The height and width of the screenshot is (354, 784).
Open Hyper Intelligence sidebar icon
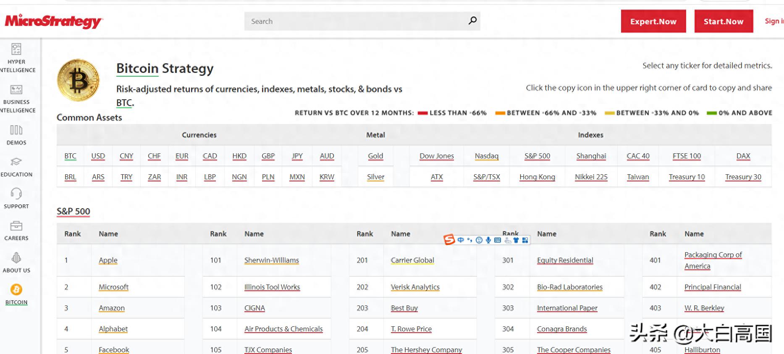click(x=16, y=49)
